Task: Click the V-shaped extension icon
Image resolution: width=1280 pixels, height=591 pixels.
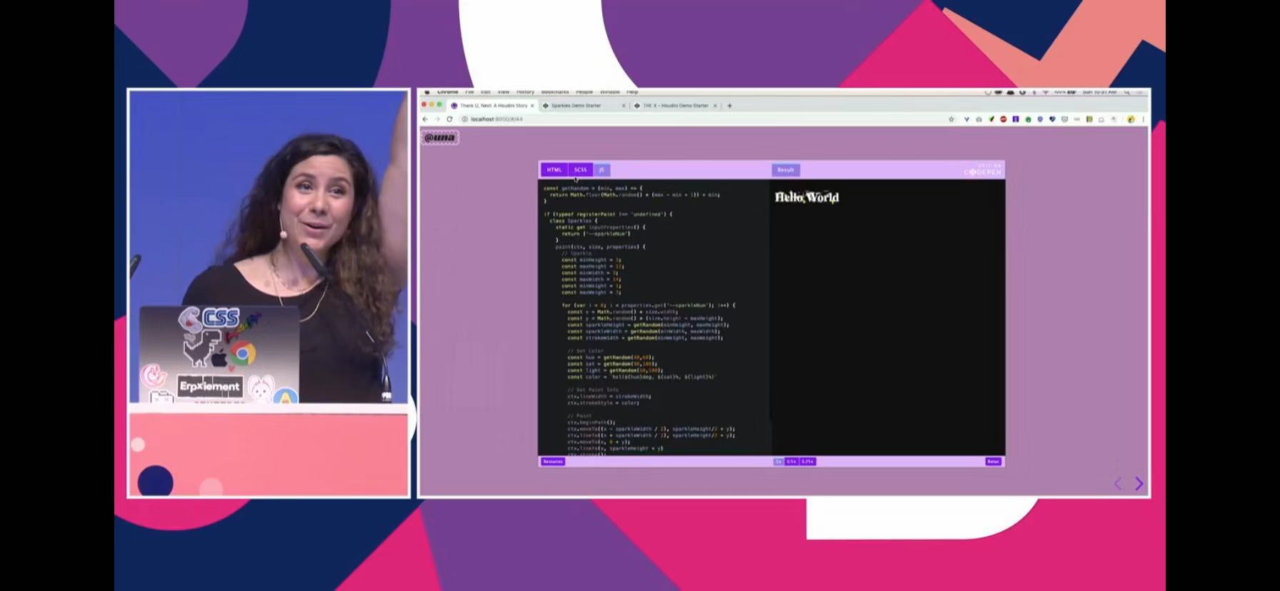Action: coord(966,119)
